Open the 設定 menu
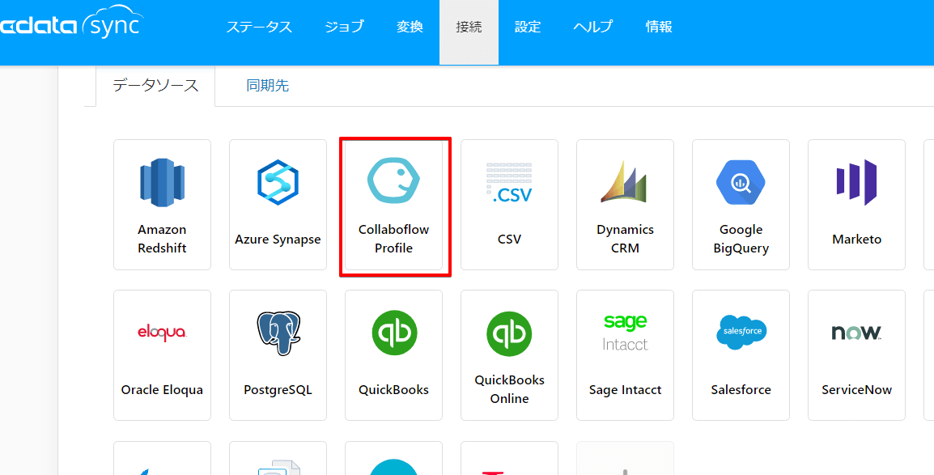This screenshot has height=475, width=934. click(x=528, y=27)
